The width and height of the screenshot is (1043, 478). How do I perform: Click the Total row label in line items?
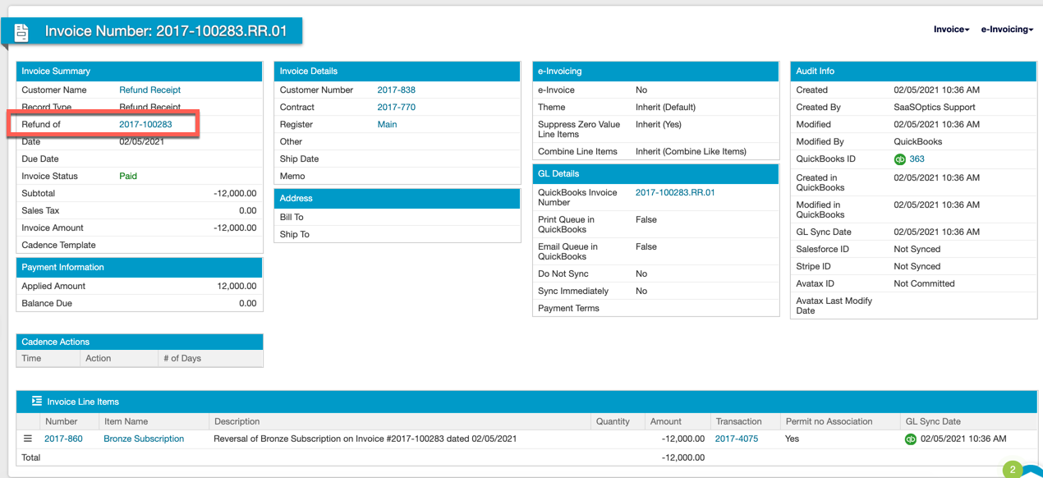coord(30,457)
